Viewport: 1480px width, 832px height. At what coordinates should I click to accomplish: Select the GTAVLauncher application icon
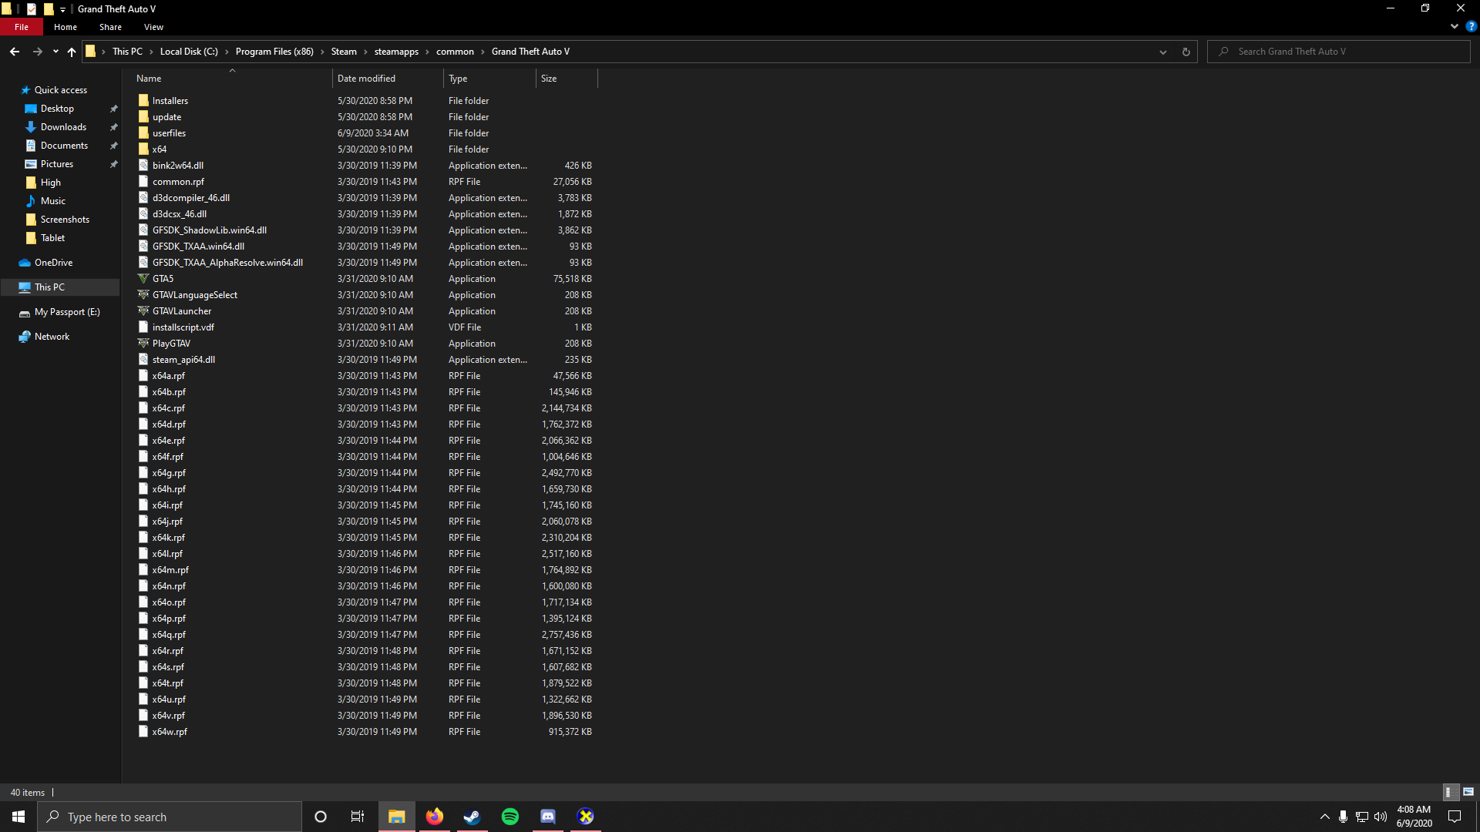[143, 311]
